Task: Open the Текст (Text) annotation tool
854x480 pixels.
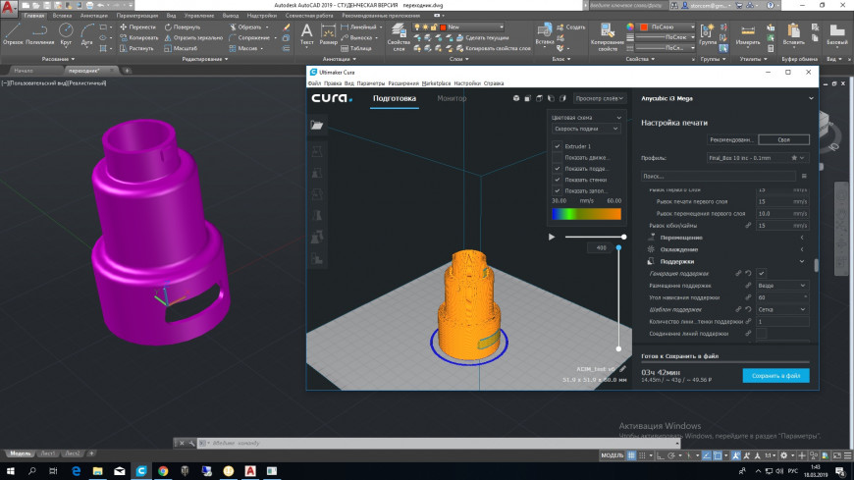Action: click(x=306, y=31)
